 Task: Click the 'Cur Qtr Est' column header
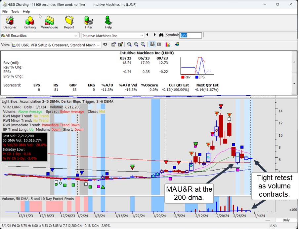[x=179, y=85]
